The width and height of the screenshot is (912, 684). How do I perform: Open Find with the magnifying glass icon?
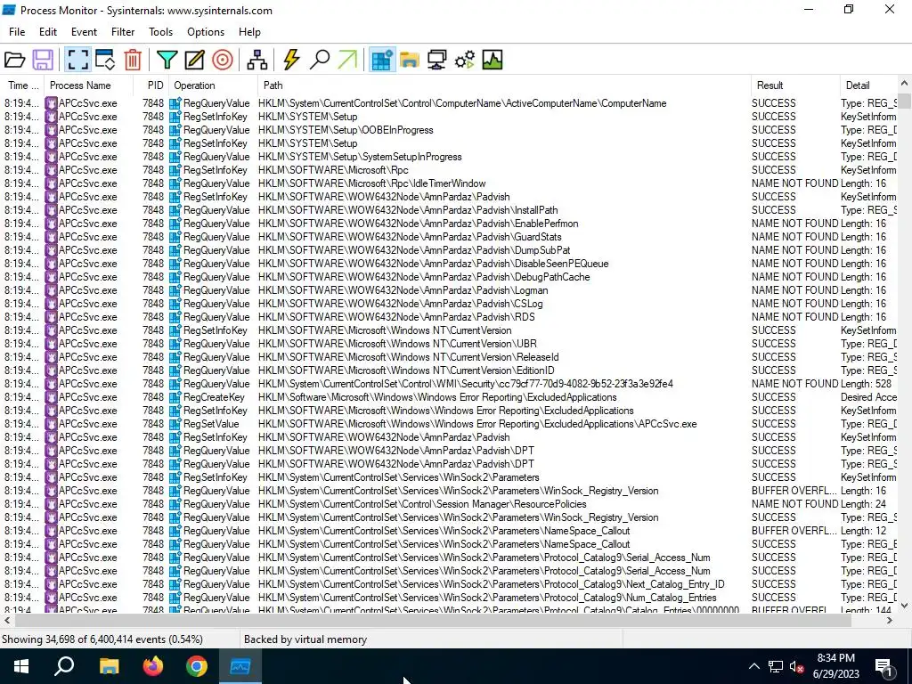tap(320, 60)
